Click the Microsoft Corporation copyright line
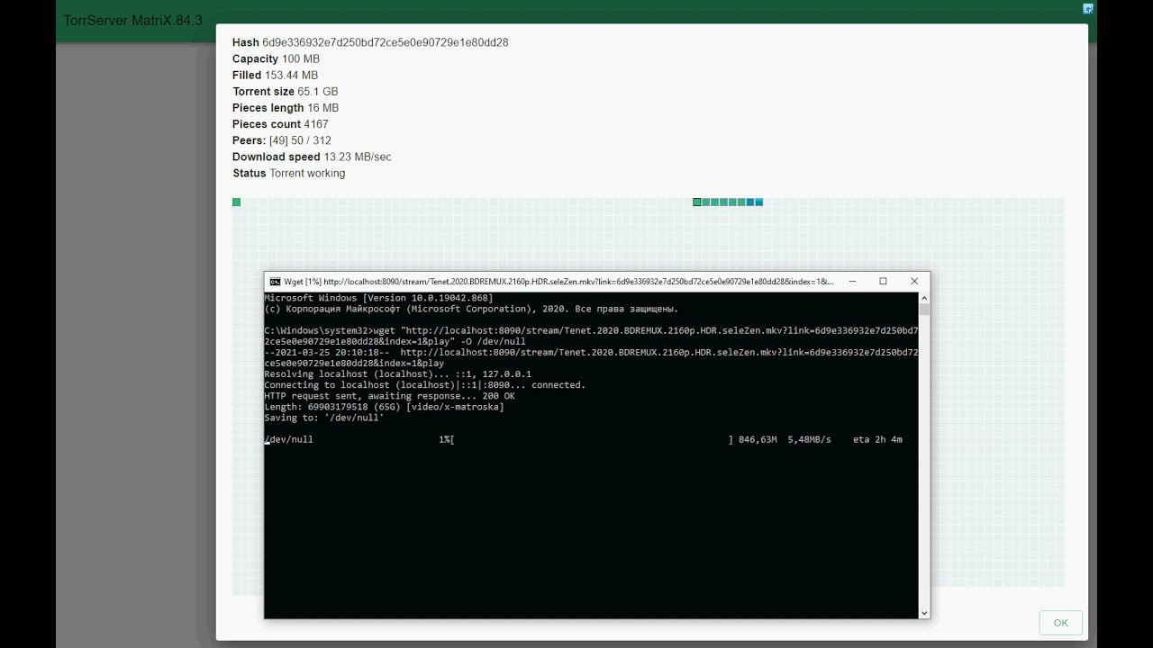 click(x=470, y=309)
